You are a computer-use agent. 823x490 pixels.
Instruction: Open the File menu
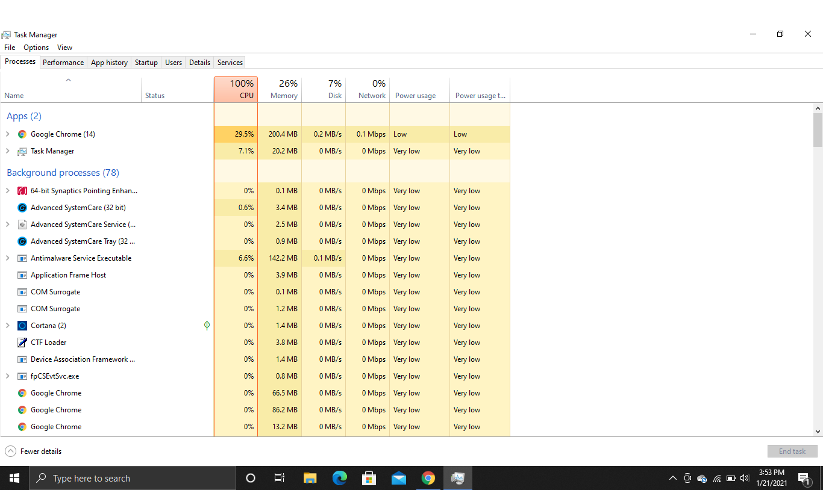tap(10, 48)
